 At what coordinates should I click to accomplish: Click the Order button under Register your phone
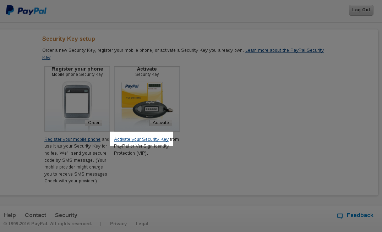94,123
